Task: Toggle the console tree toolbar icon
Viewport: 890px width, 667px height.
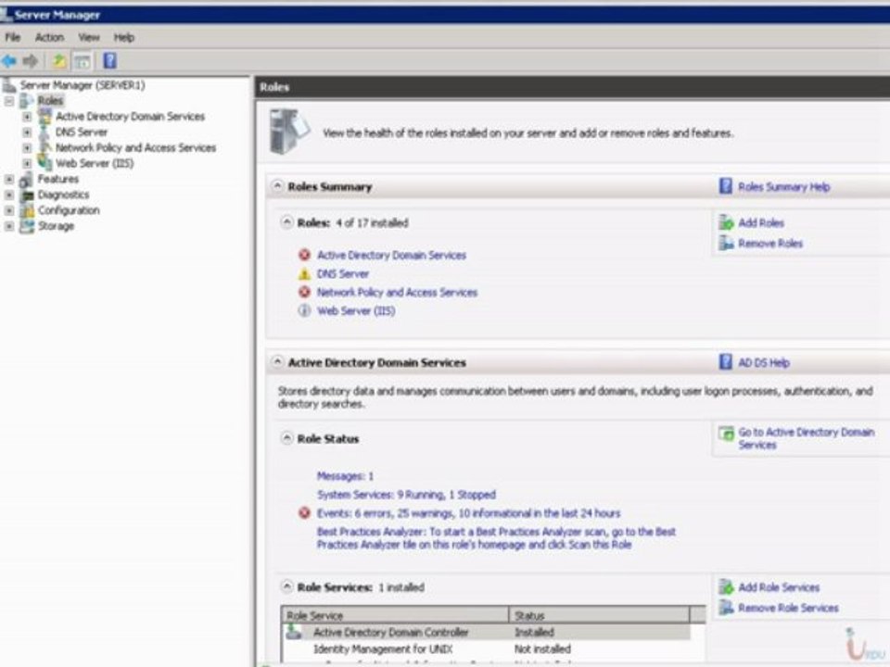Action: click(x=83, y=61)
